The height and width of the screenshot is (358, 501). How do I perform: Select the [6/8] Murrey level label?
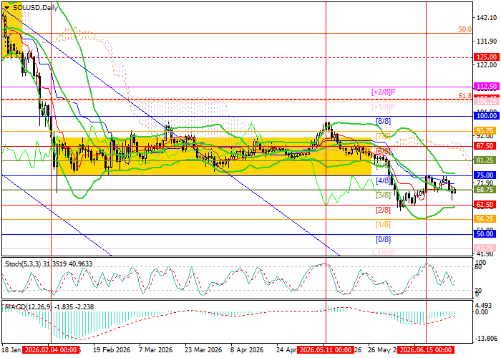point(383,151)
